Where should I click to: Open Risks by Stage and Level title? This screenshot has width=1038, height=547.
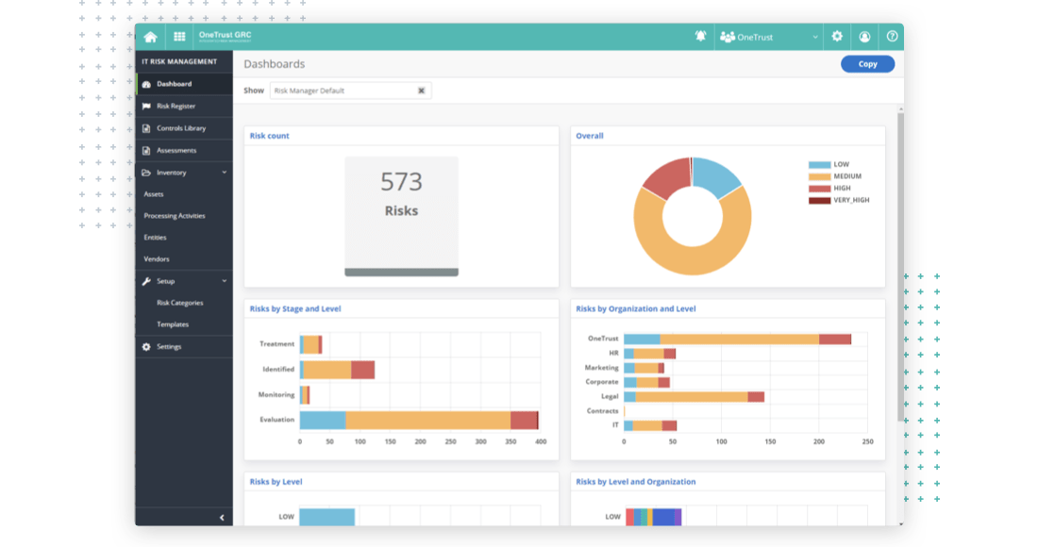click(295, 309)
